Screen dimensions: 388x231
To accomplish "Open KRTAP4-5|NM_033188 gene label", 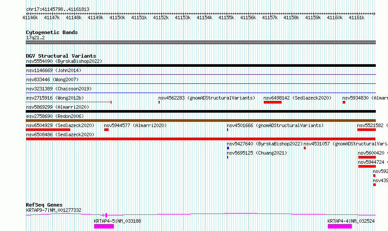I will coord(118,221).
